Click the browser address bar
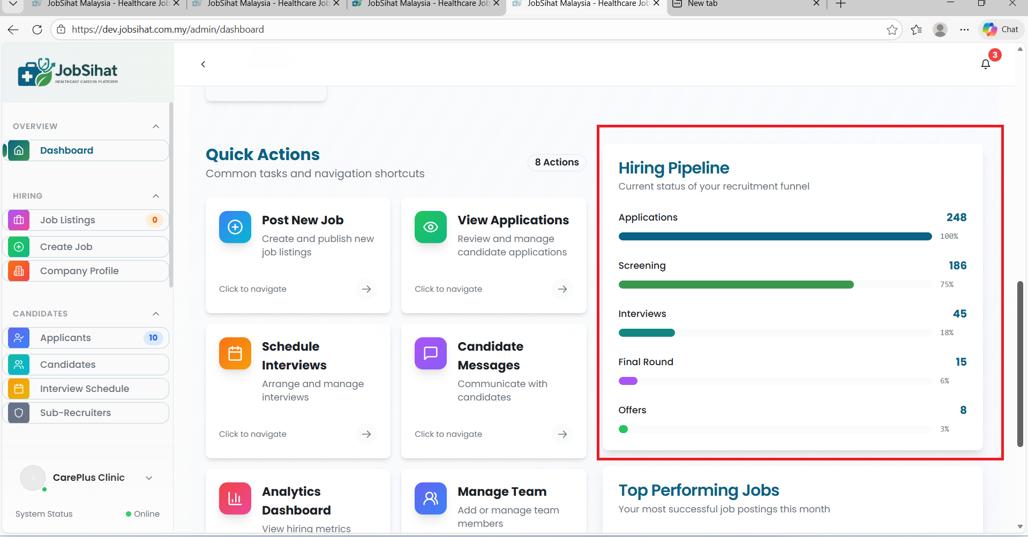Screen dimensions: 1028x537 pyautogui.click(x=471, y=29)
